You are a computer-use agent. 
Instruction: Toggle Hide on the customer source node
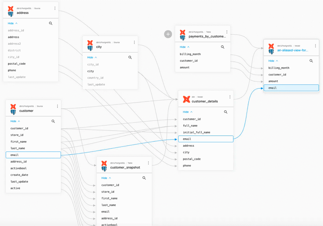[x=13, y=121]
